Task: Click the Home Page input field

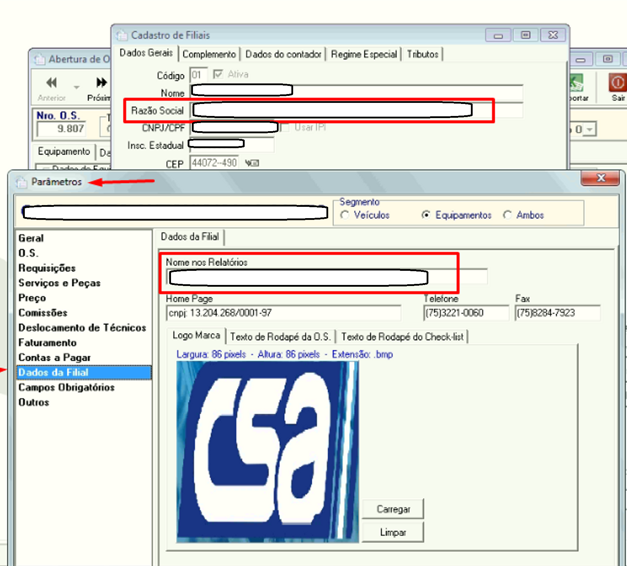Action: point(284,313)
